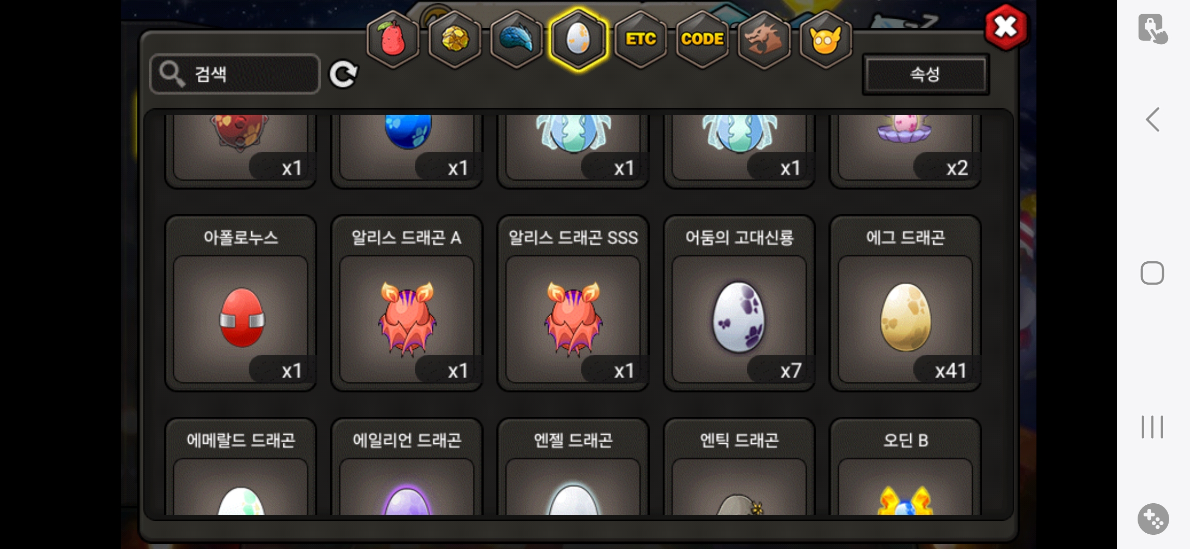The image size is (1190, 549).
Task: Click the refresh arrow icon
Action: click(x=343, y=74)
